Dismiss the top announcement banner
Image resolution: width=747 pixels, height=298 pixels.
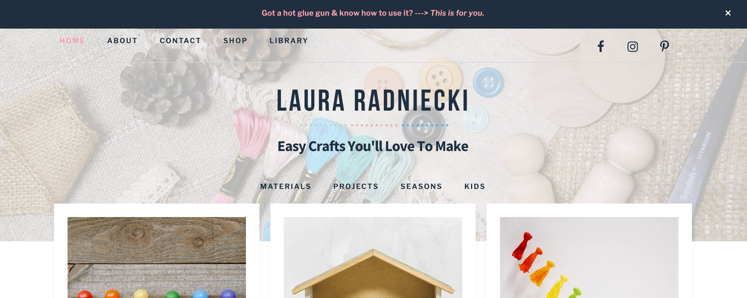tap(728, 13)
